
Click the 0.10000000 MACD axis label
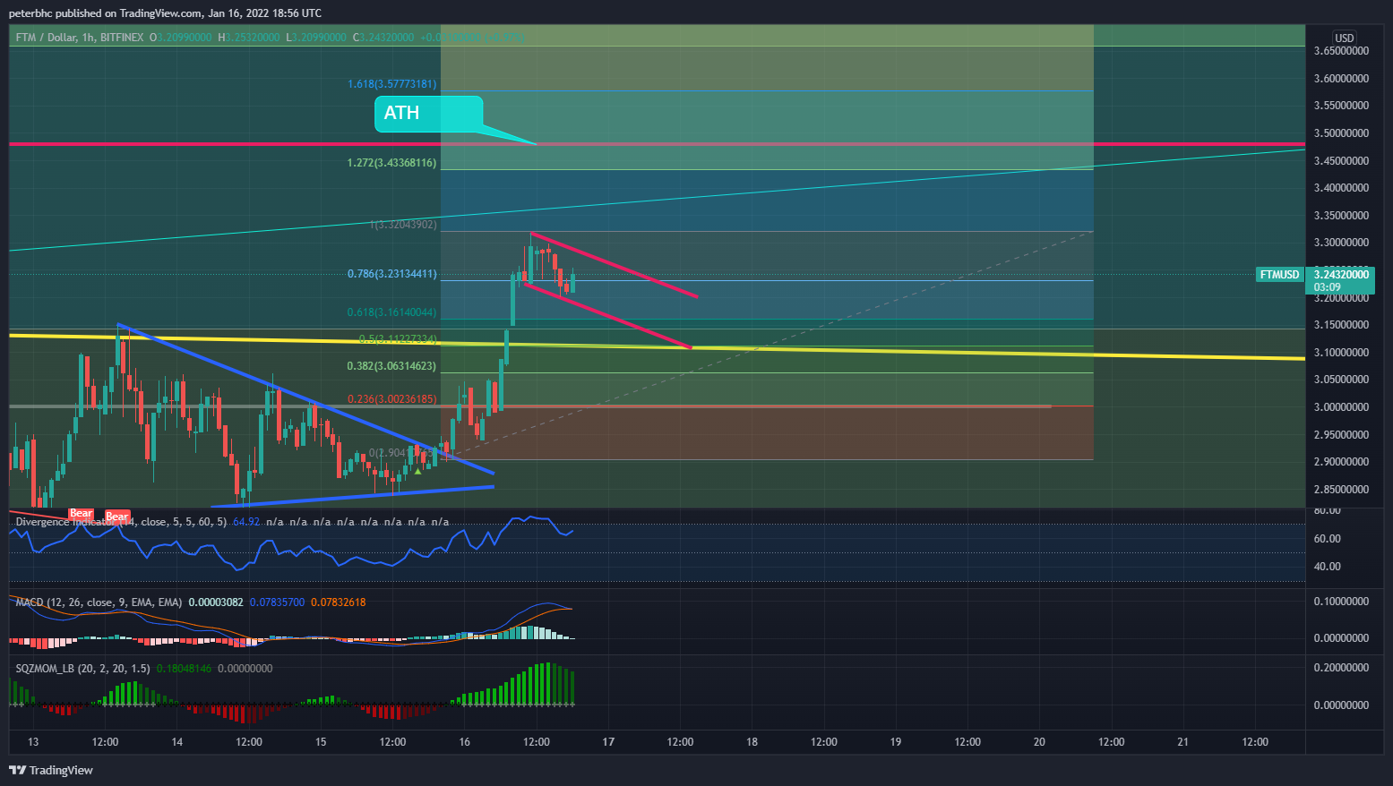coord(1341,602)
